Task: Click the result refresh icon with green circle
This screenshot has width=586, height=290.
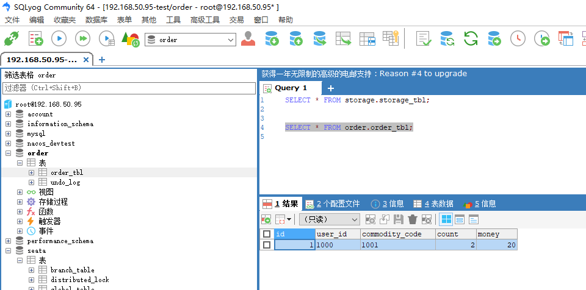Action: pyautogui.click(x=266, y=219)
